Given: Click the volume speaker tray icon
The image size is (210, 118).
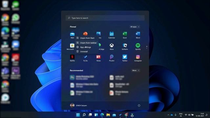Looking at the screenshot, I should [x=189, y=115].
